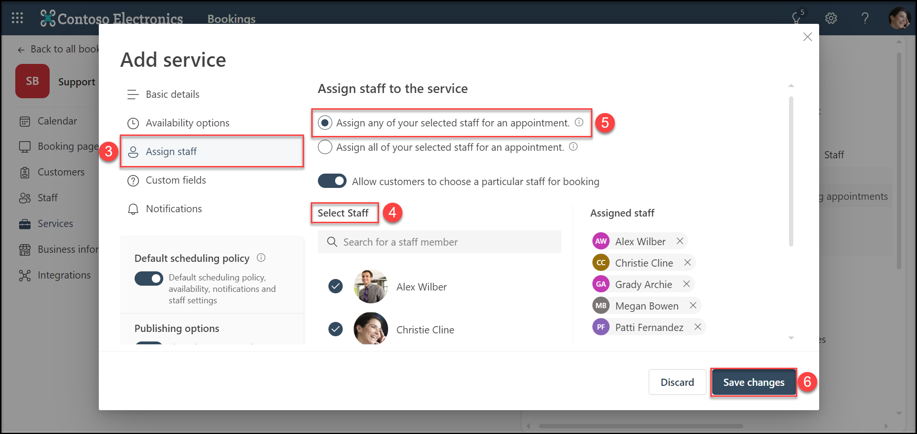Screen dimensions: 917x434
Task: Open the Notifications section
Action: (x=174, y=209)
